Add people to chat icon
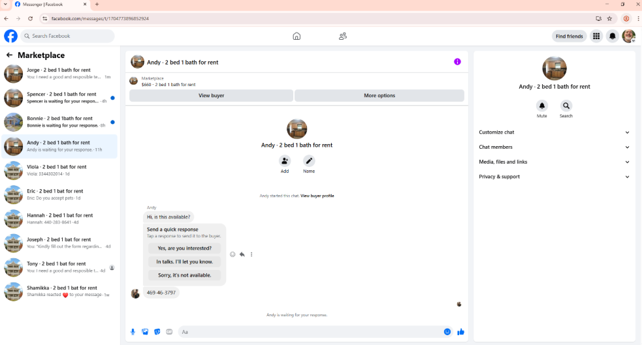This screenshot has width=642, height=345. [x=285, y=160]
